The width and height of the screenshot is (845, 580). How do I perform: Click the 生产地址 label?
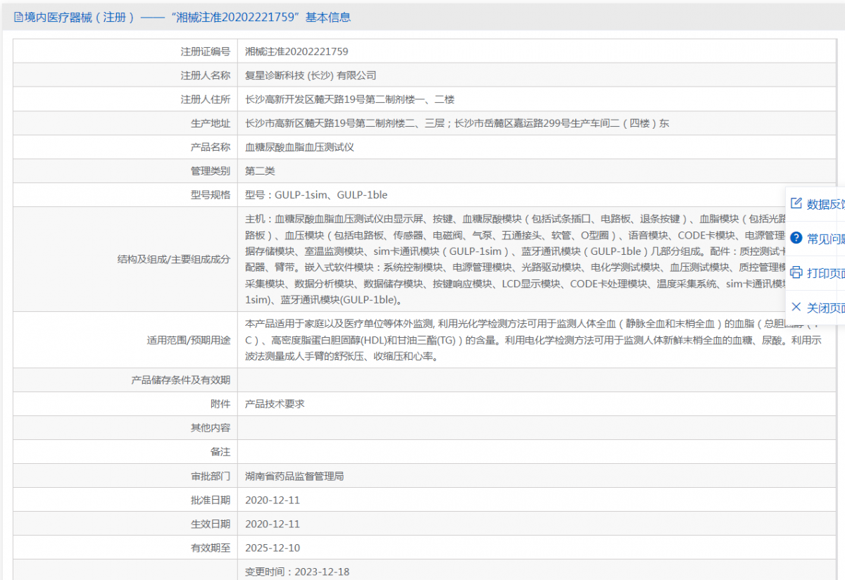pyautogui.click(x=211, y=123)
